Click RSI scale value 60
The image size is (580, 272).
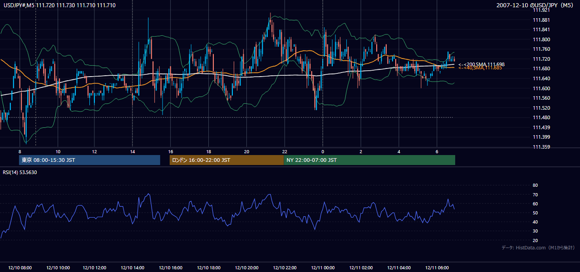pos(535,204)
